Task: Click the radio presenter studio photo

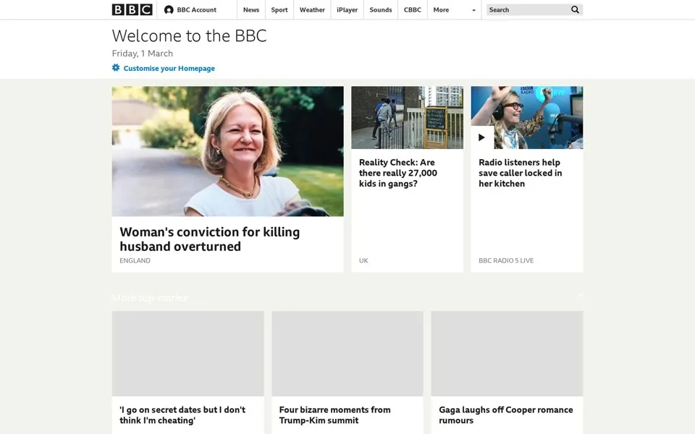Action: pyautogui.click(x=527, y=117)
